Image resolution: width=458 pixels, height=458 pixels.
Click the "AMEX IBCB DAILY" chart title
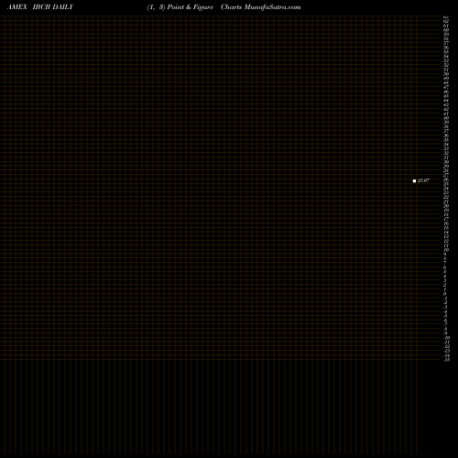(x=40, y=7)
